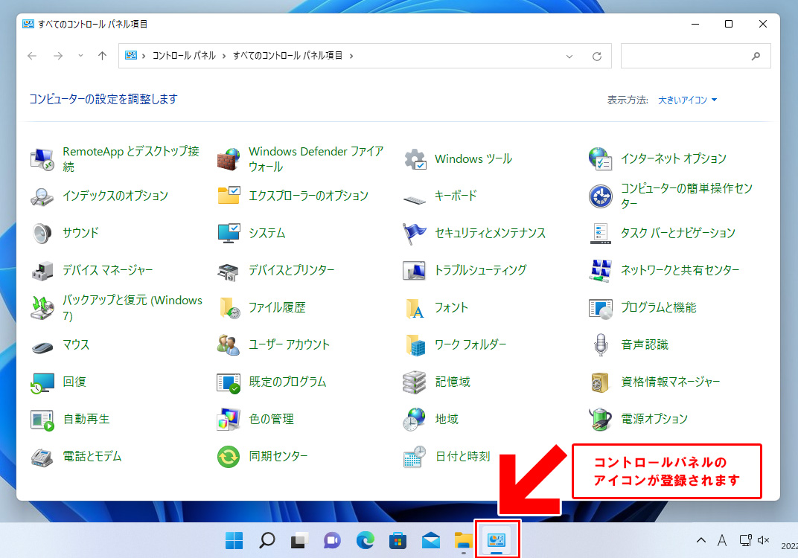Click the デバイス マネージャー icon

[x=42, y=271]
